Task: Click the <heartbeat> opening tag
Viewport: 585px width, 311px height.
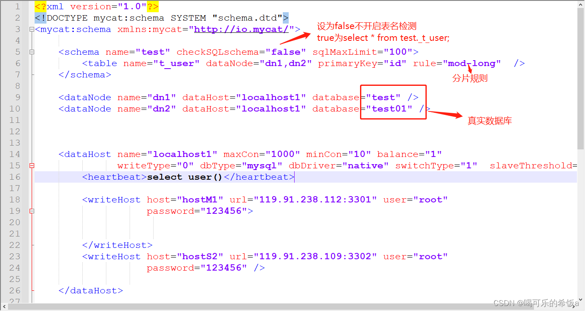Action: 114,177
